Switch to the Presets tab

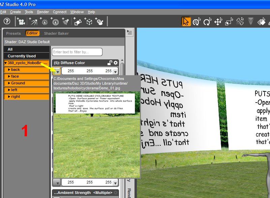click(x=13, y=33)
